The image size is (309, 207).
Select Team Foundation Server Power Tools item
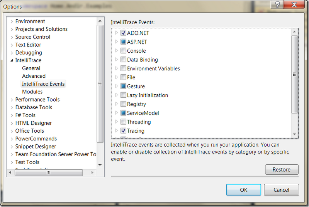coord(56,154)
